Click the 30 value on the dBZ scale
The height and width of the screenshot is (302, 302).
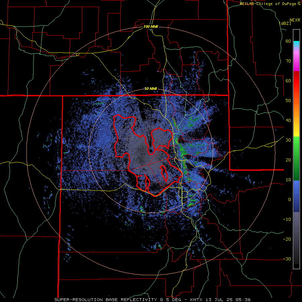point(288,140)
